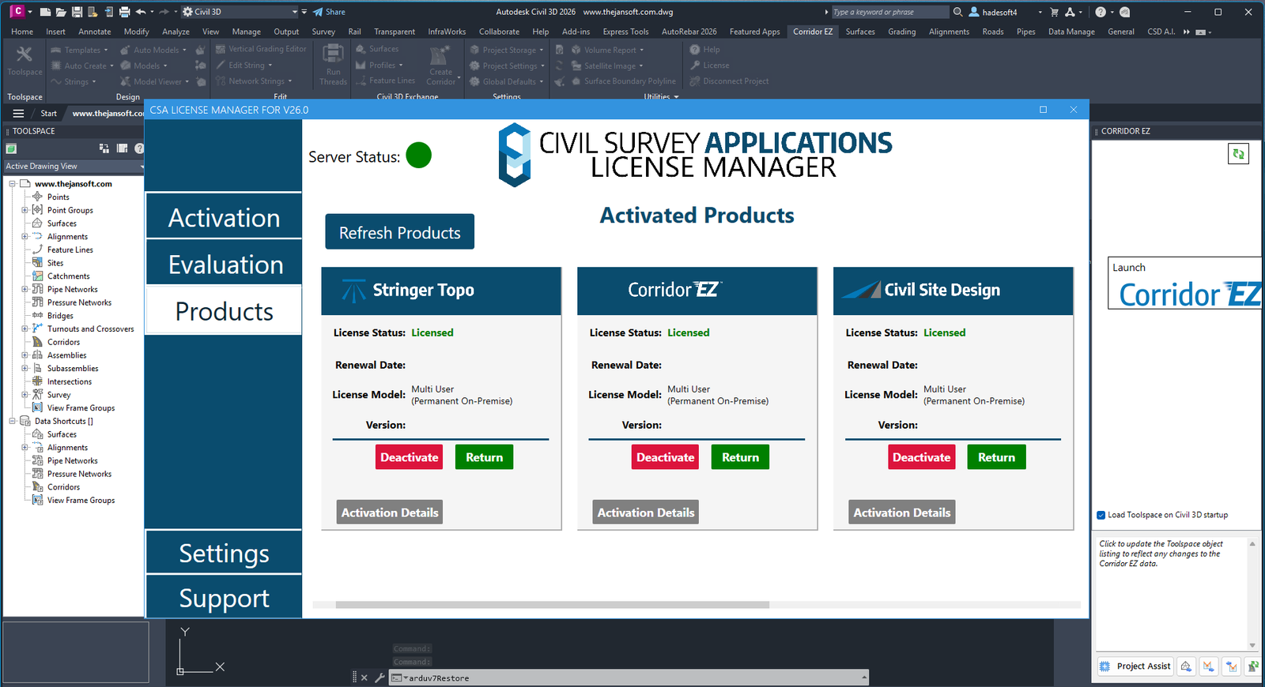Switch to the Activation section in the License Manager

(224, 217)
